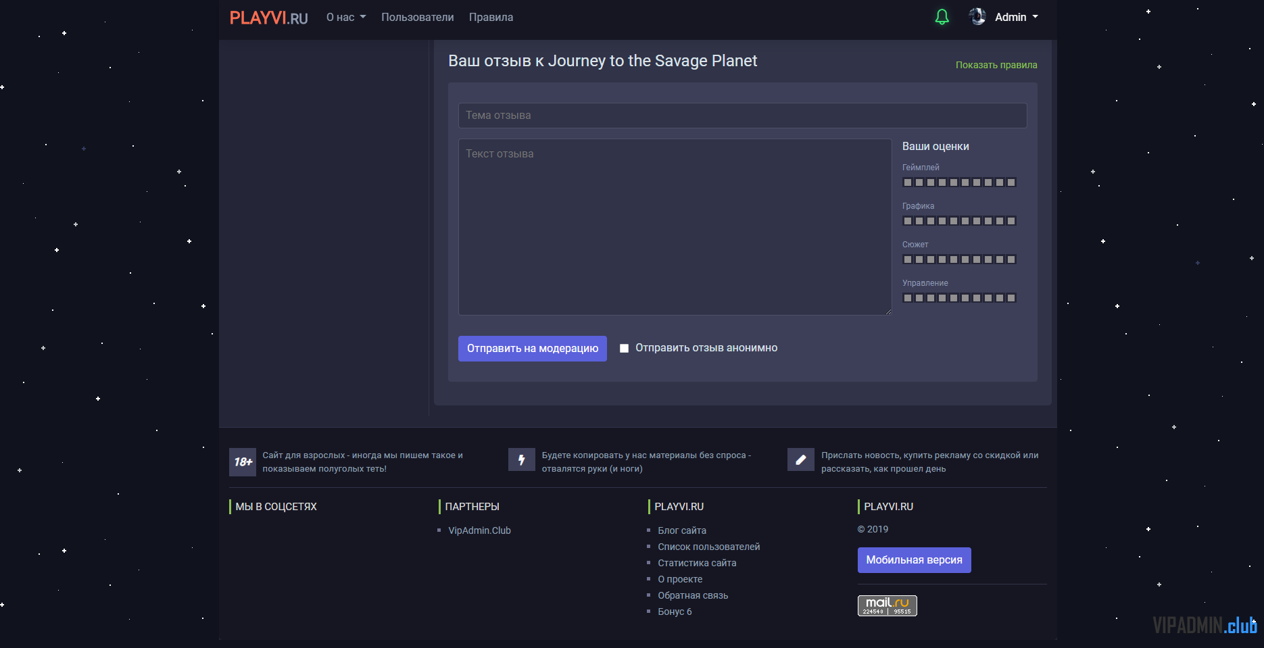Open the notifications bell icon
Screen dimensions: 1264x648
[942, 17]
